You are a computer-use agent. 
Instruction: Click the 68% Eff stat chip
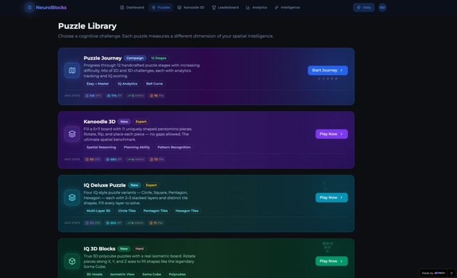coord(113,159)
